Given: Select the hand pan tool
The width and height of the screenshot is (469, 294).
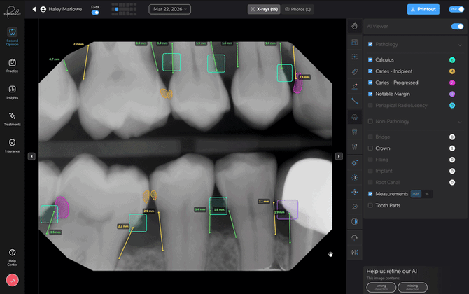Looking at the screenshot, I should tap(355, 27).
